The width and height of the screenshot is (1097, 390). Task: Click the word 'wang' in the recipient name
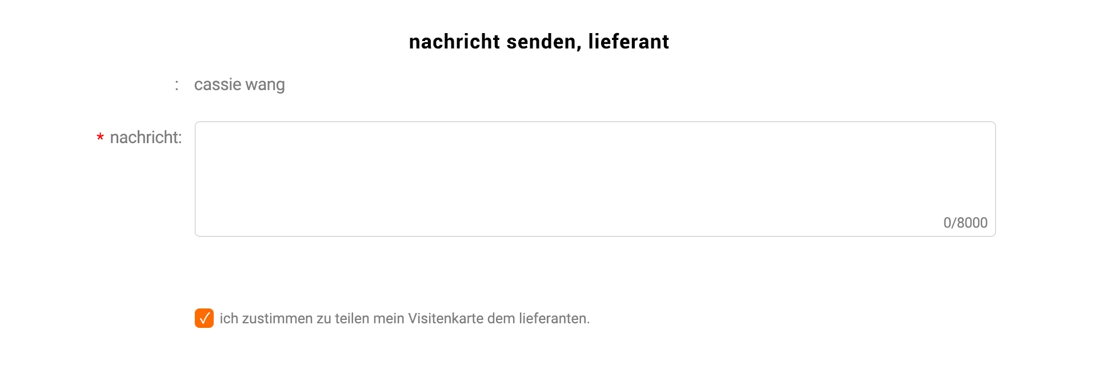click(265, 85)
